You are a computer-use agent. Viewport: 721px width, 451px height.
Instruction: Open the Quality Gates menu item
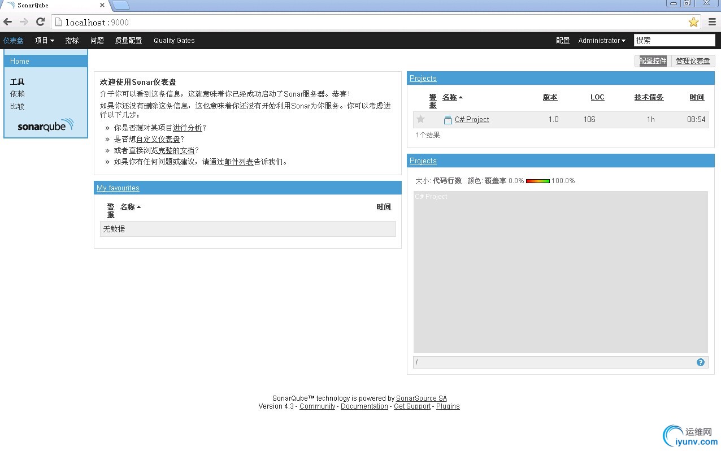pyautogui.click(x=174, y=41)
